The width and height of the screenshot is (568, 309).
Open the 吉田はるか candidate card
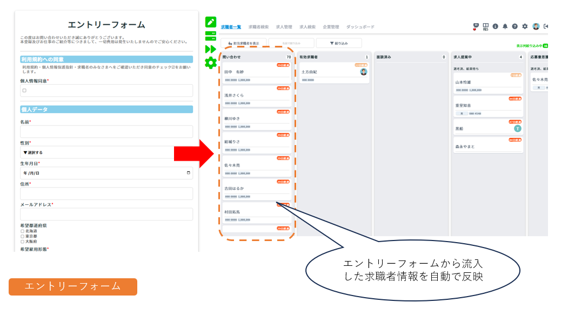click(x=257, y=189)
